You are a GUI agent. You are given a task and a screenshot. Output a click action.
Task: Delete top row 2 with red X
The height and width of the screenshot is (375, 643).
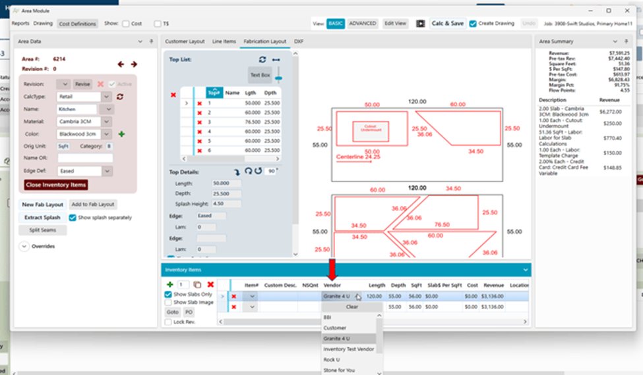pyautogui.click(x=200, y=113)
